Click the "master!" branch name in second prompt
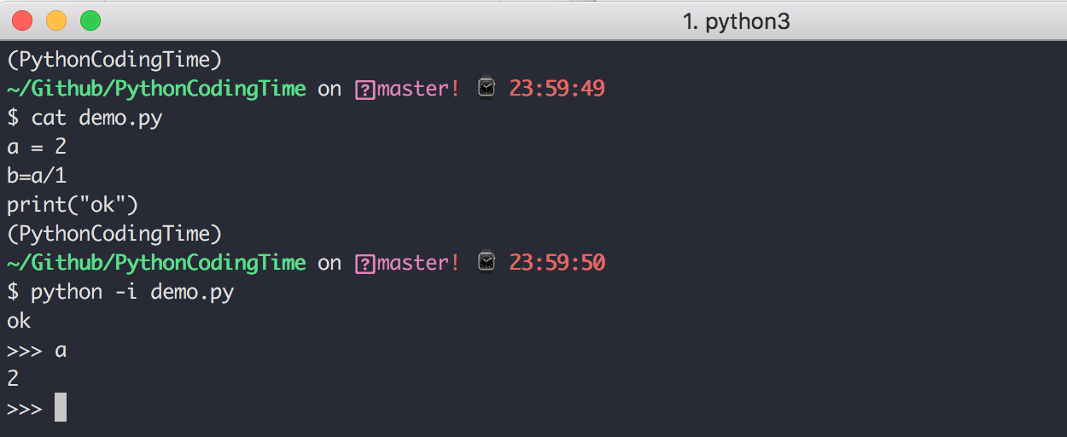Screen dimensions: 1067x437 point(418,263)
